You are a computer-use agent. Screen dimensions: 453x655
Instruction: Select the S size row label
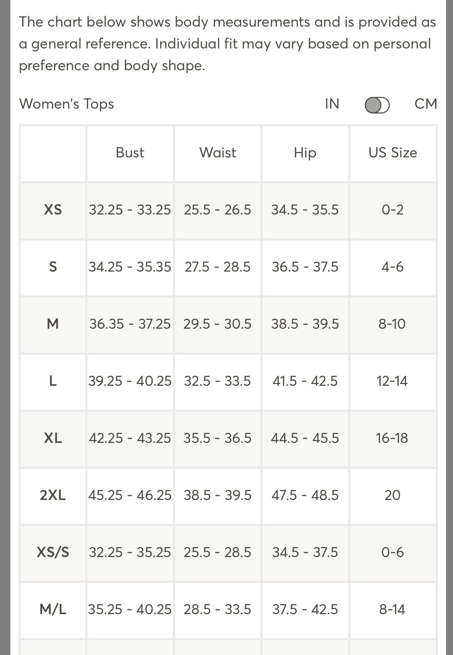tap(53, 267)
